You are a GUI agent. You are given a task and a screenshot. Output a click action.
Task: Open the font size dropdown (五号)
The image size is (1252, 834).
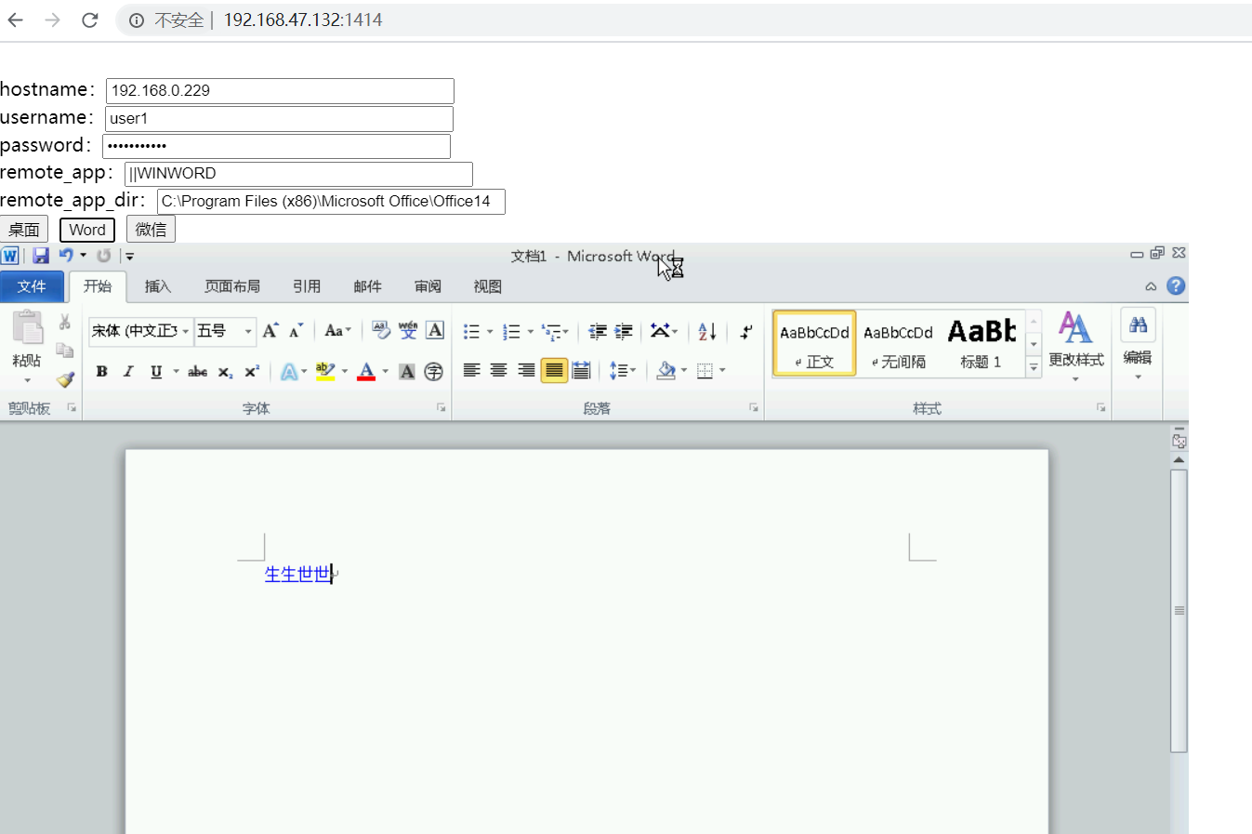[x=248, y=331]
